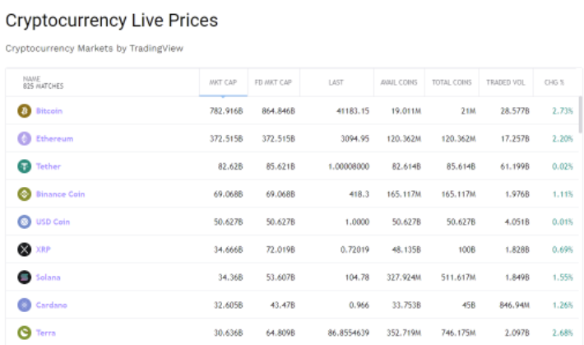Image resolution: width=584 pixels, height=345 pixels.
Task: Sort by TOTAL COINS column header
Action: pyautogui.click(x=452, y=82)
